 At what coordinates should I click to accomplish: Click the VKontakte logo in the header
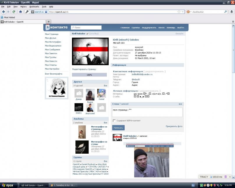tap(56, 27)
